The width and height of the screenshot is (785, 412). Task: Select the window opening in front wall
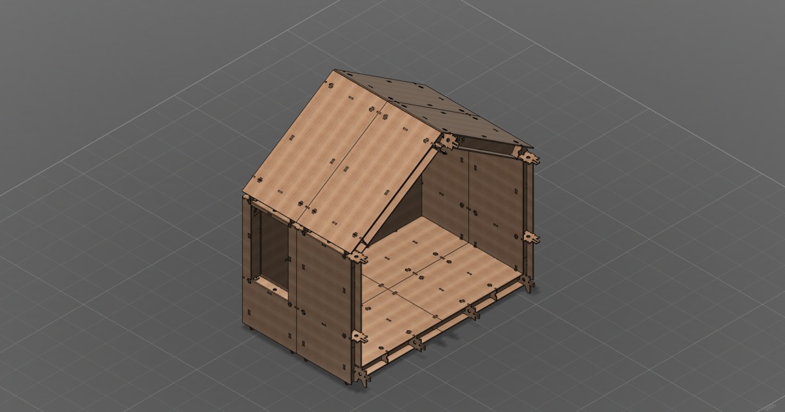click(268, 245)
